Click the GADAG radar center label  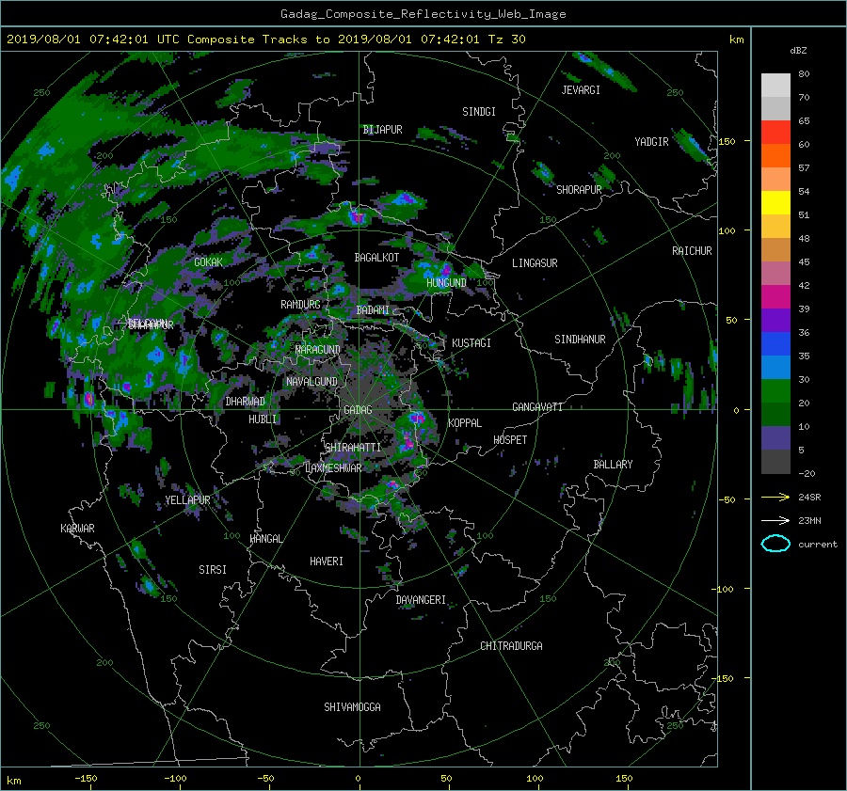pos(358,410)
